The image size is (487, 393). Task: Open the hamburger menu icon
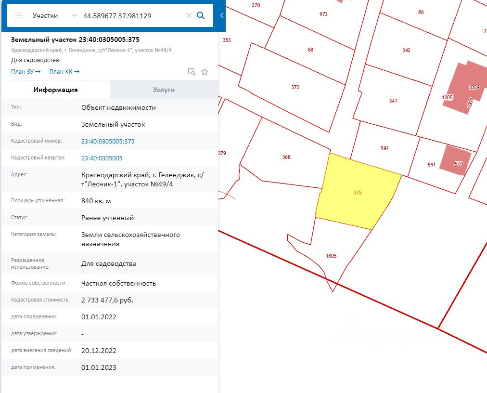19,15
